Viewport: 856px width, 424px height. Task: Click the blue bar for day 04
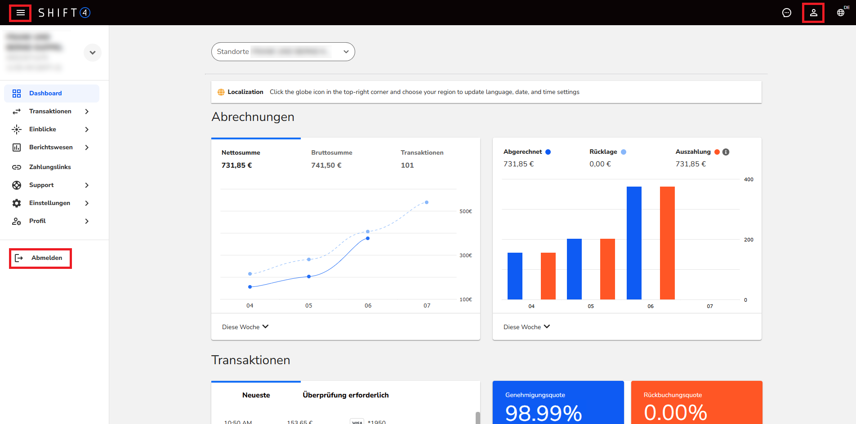[515, 276]
